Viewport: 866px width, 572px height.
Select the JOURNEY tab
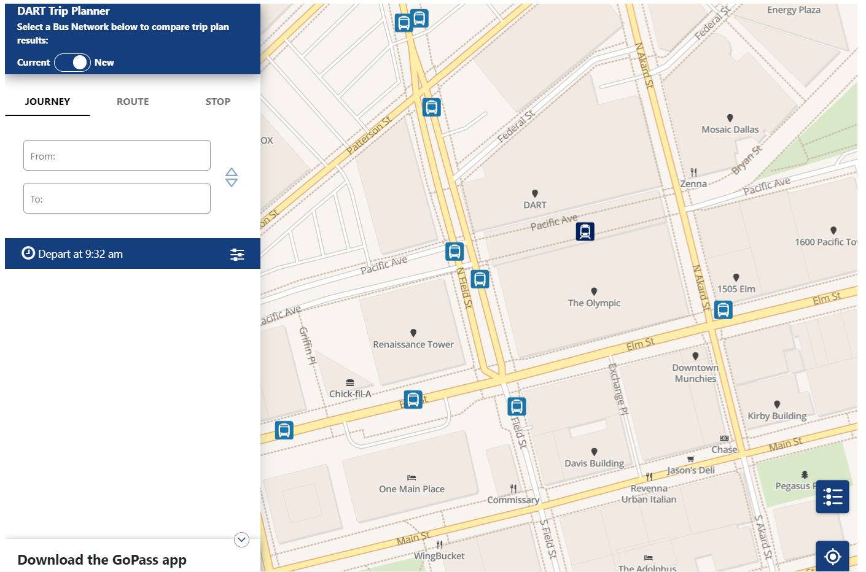47,101
